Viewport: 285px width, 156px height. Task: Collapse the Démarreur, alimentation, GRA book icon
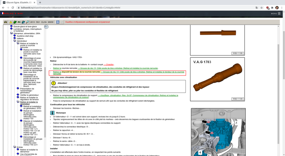pyautogui.click(x=11, y=33)
